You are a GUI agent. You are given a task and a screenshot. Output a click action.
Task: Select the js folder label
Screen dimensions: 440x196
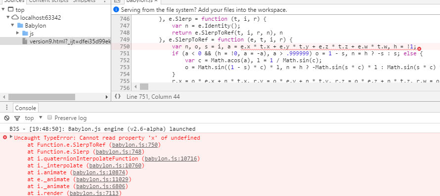coord(32,34)
